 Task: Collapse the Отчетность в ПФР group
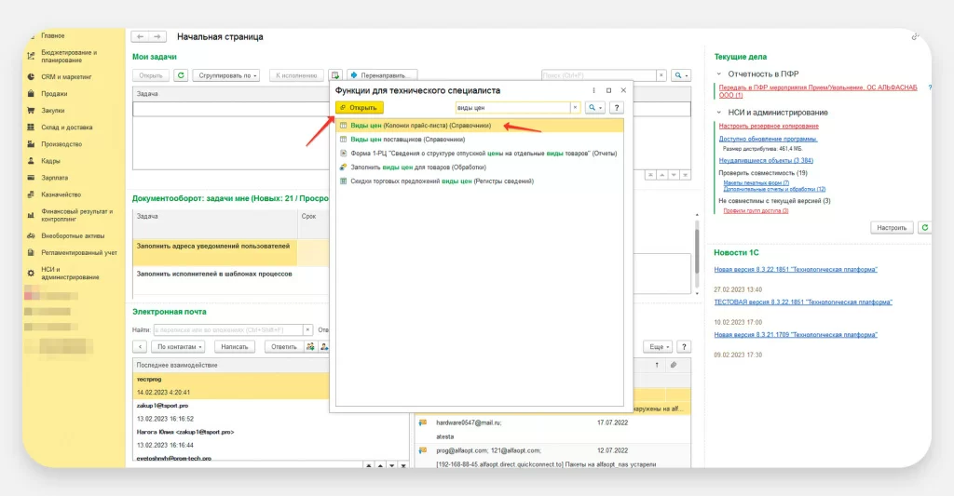[718, 74]
